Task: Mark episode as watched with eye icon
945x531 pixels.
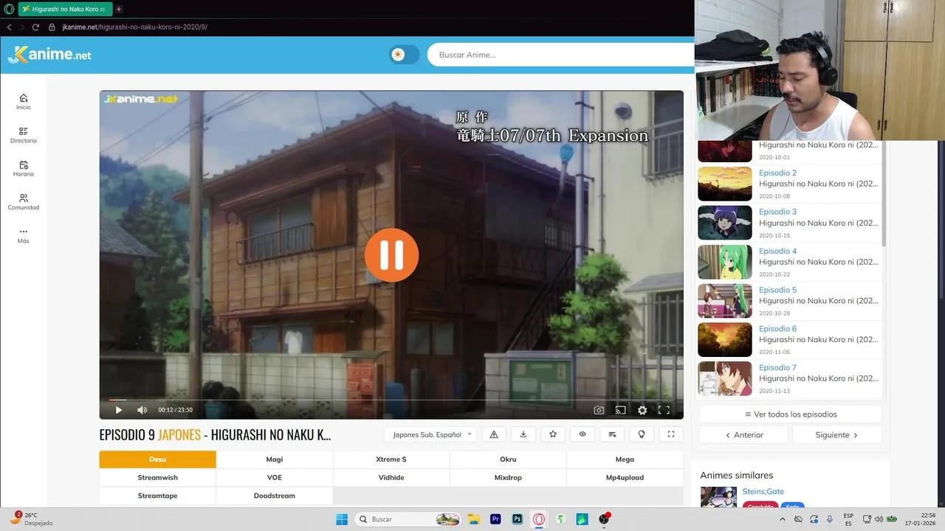Action: pyautogui.click(x=583, y=434)
